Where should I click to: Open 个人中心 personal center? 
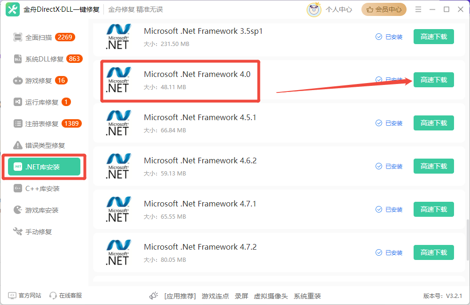[339, 9]
